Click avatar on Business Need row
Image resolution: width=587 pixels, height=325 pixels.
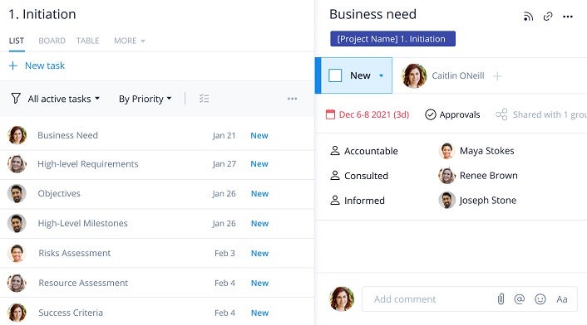point(17,135)
